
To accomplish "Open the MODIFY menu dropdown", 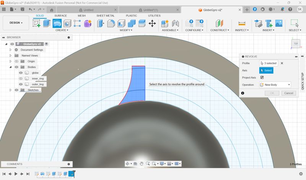I will point(126,30).
